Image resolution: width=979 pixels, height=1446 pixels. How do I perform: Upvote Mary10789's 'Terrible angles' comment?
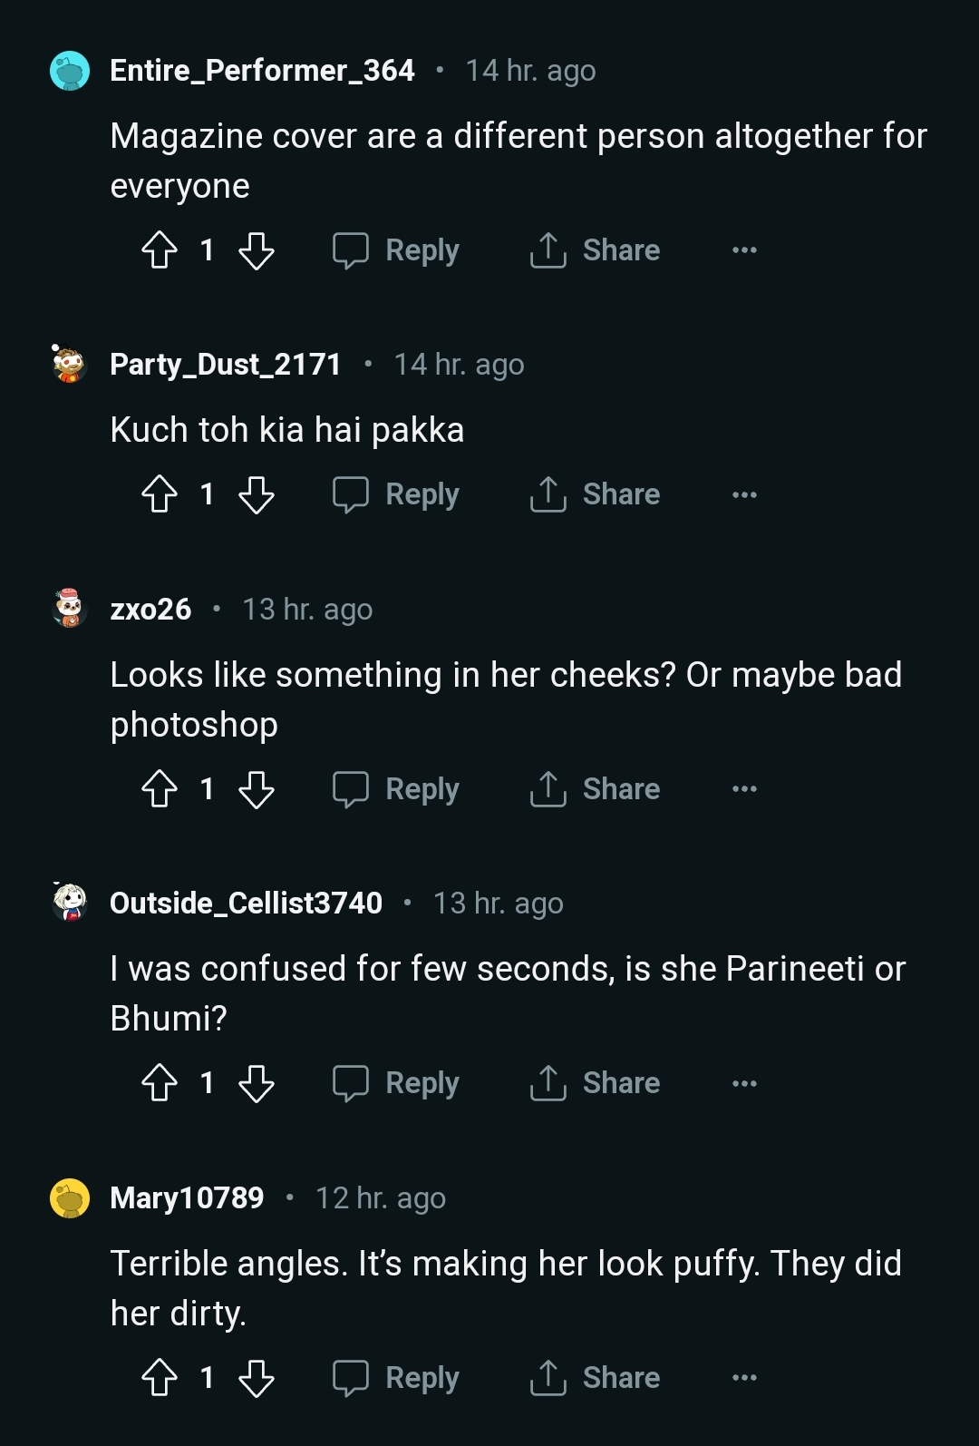click(x=160, y=1378)
